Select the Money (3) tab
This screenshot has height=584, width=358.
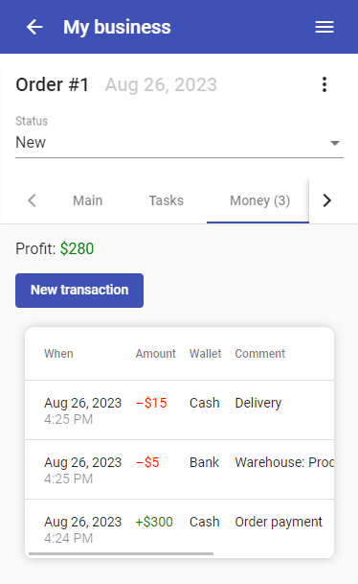259,200
